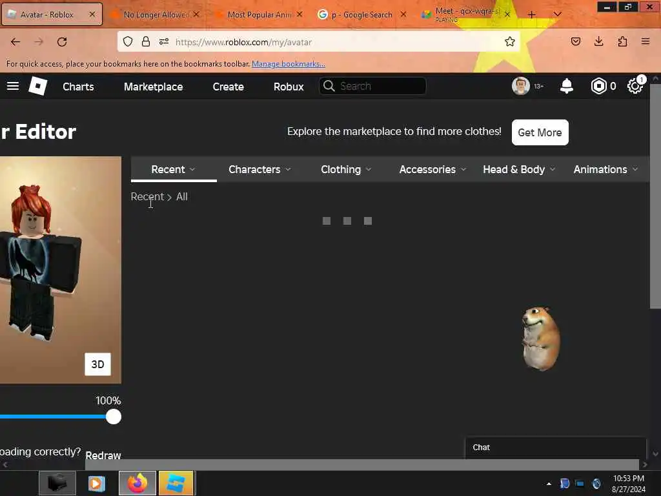The image size is (661, 496).
Task: Open Firefox from the taskbar
Action: [137, 483]
